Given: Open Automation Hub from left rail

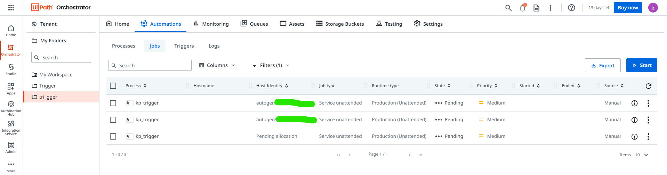Looking at the screenshot, I should click(11, 108).
